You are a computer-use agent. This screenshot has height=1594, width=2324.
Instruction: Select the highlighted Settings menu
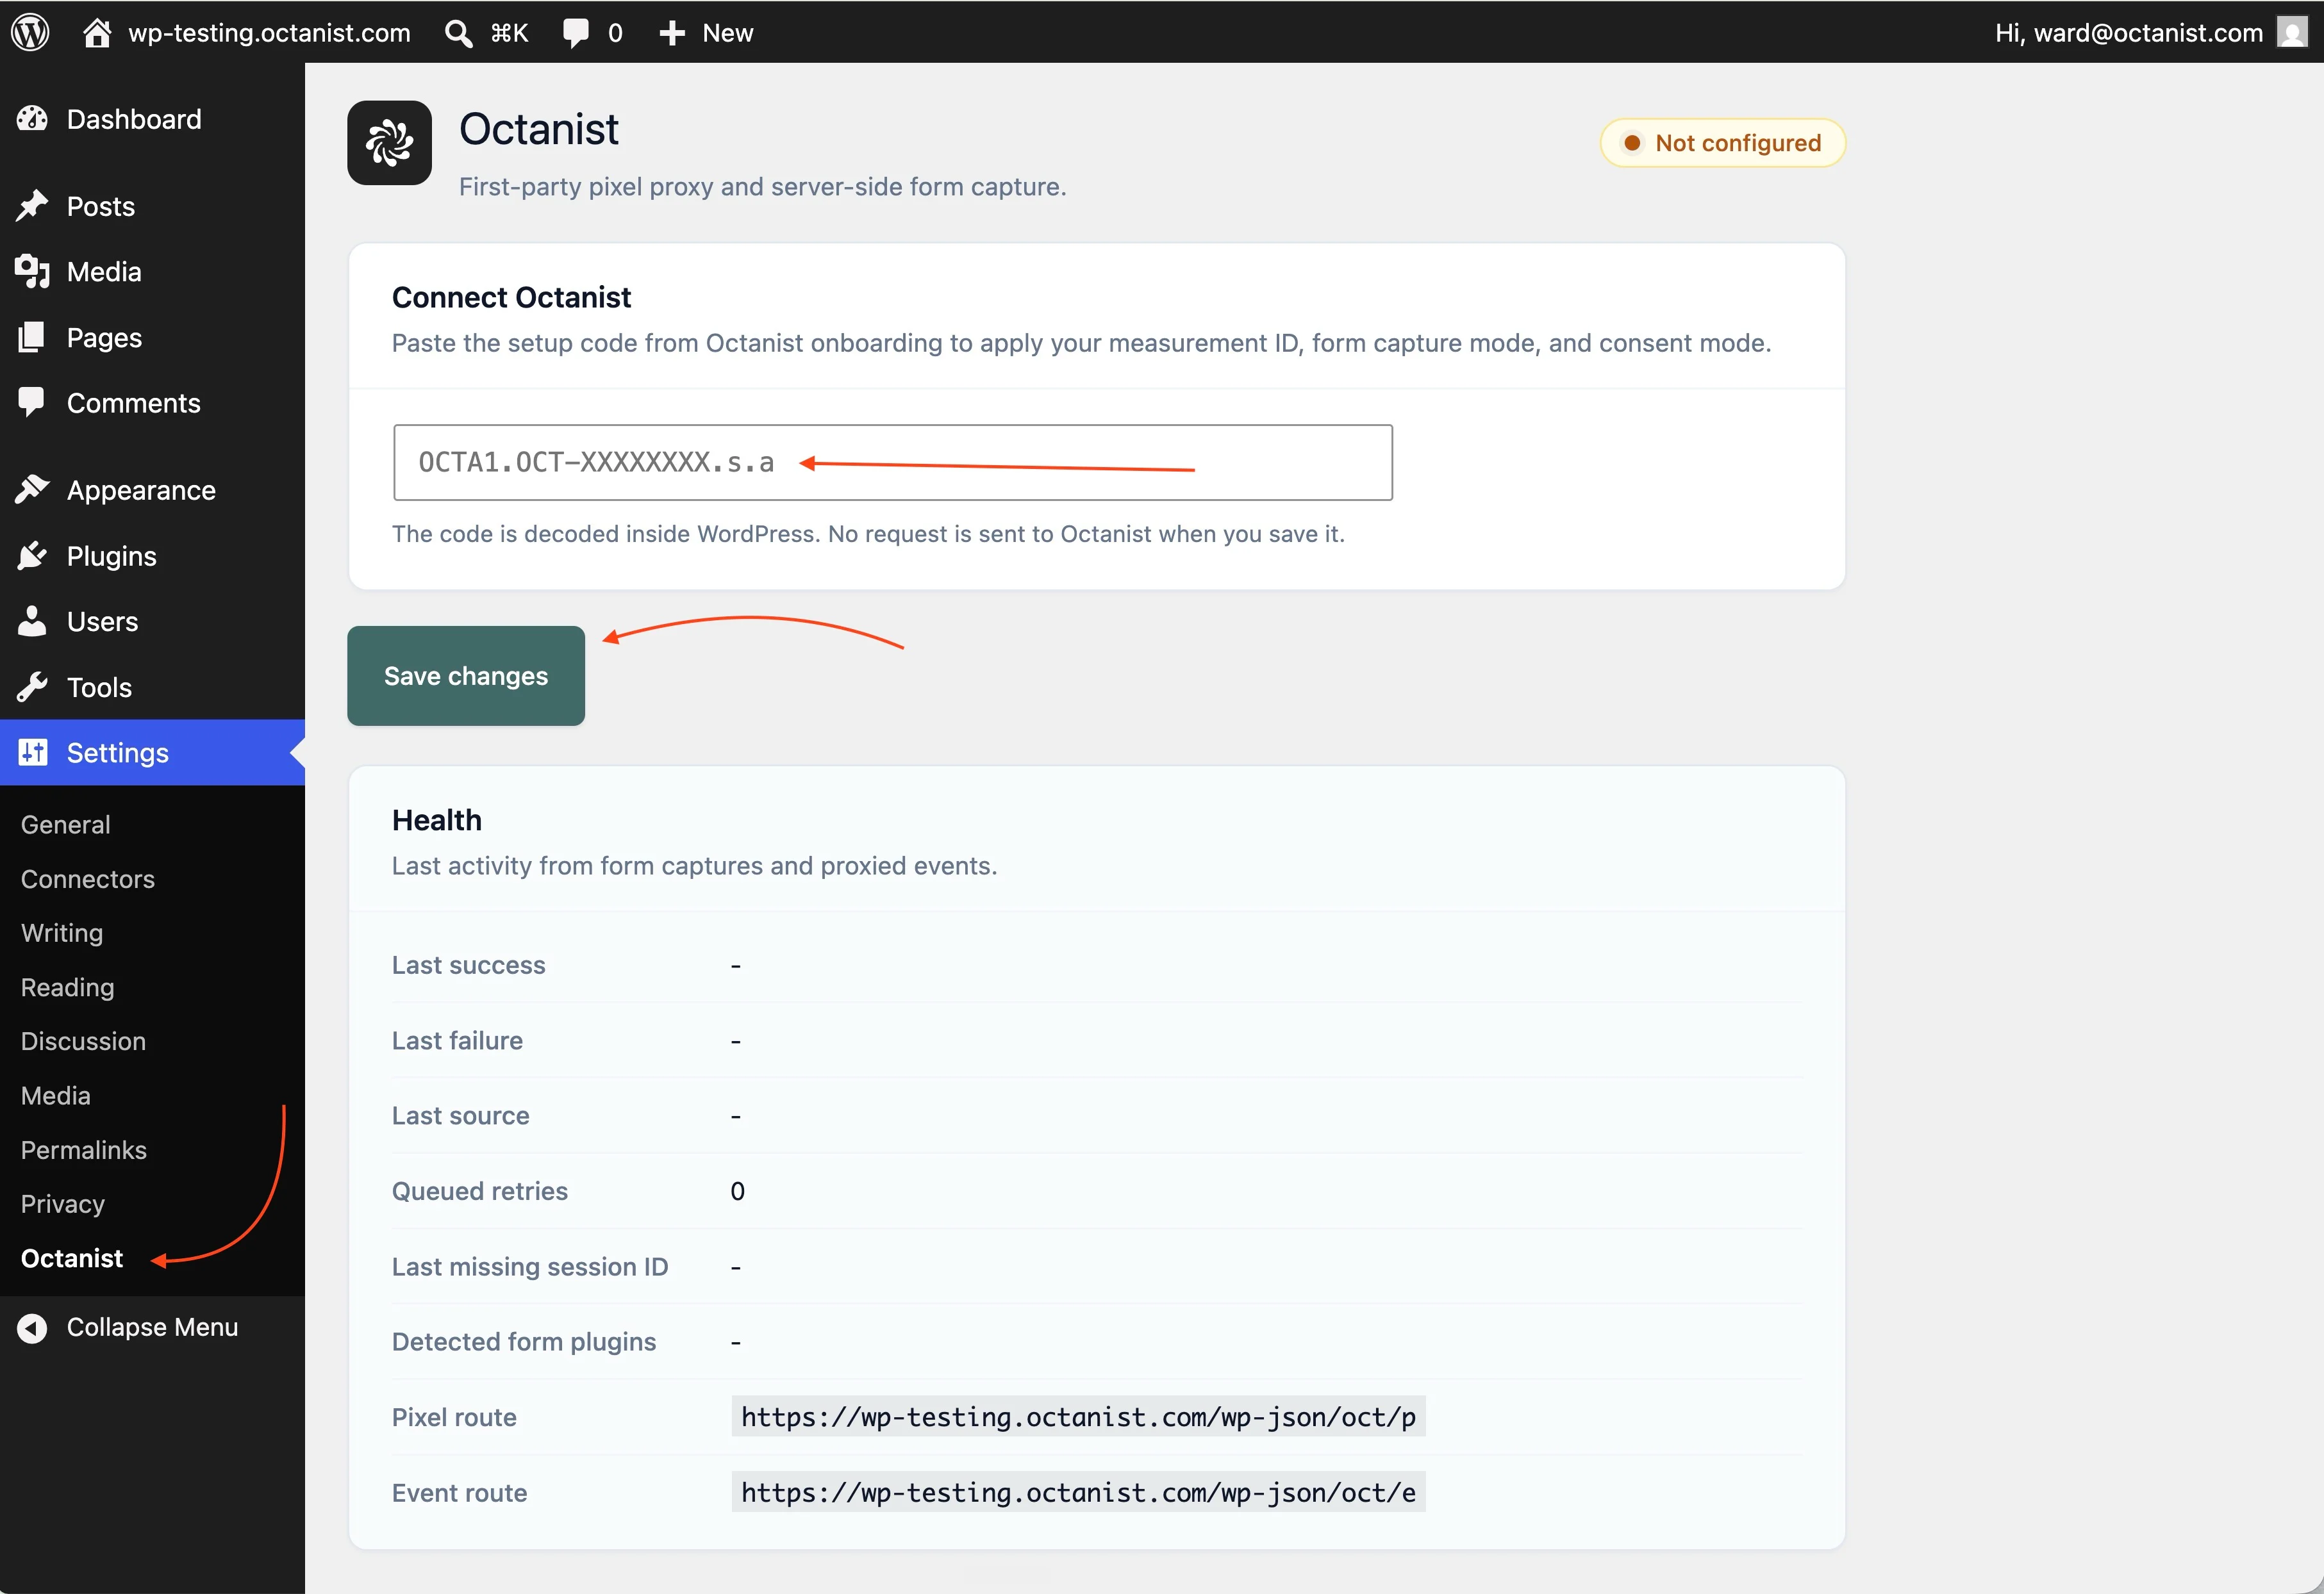(152, 753)
